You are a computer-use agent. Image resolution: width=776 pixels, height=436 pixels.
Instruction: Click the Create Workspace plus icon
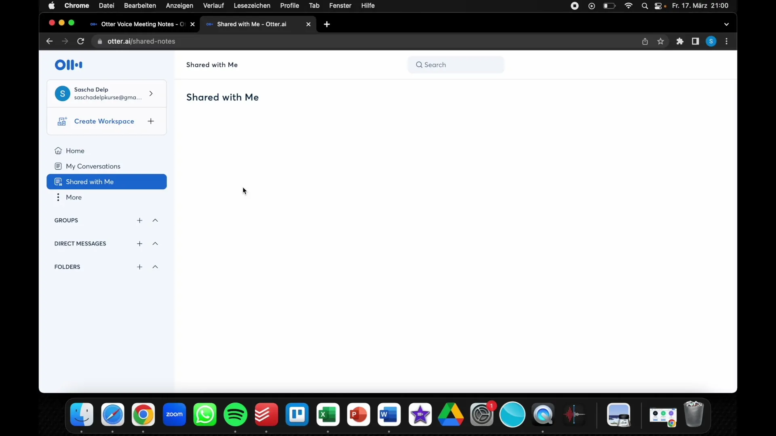(x=150, y=121)
